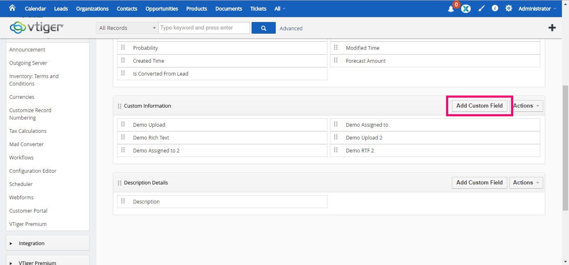
Task: Click the quick create plus icon
Action: point(552,28)
